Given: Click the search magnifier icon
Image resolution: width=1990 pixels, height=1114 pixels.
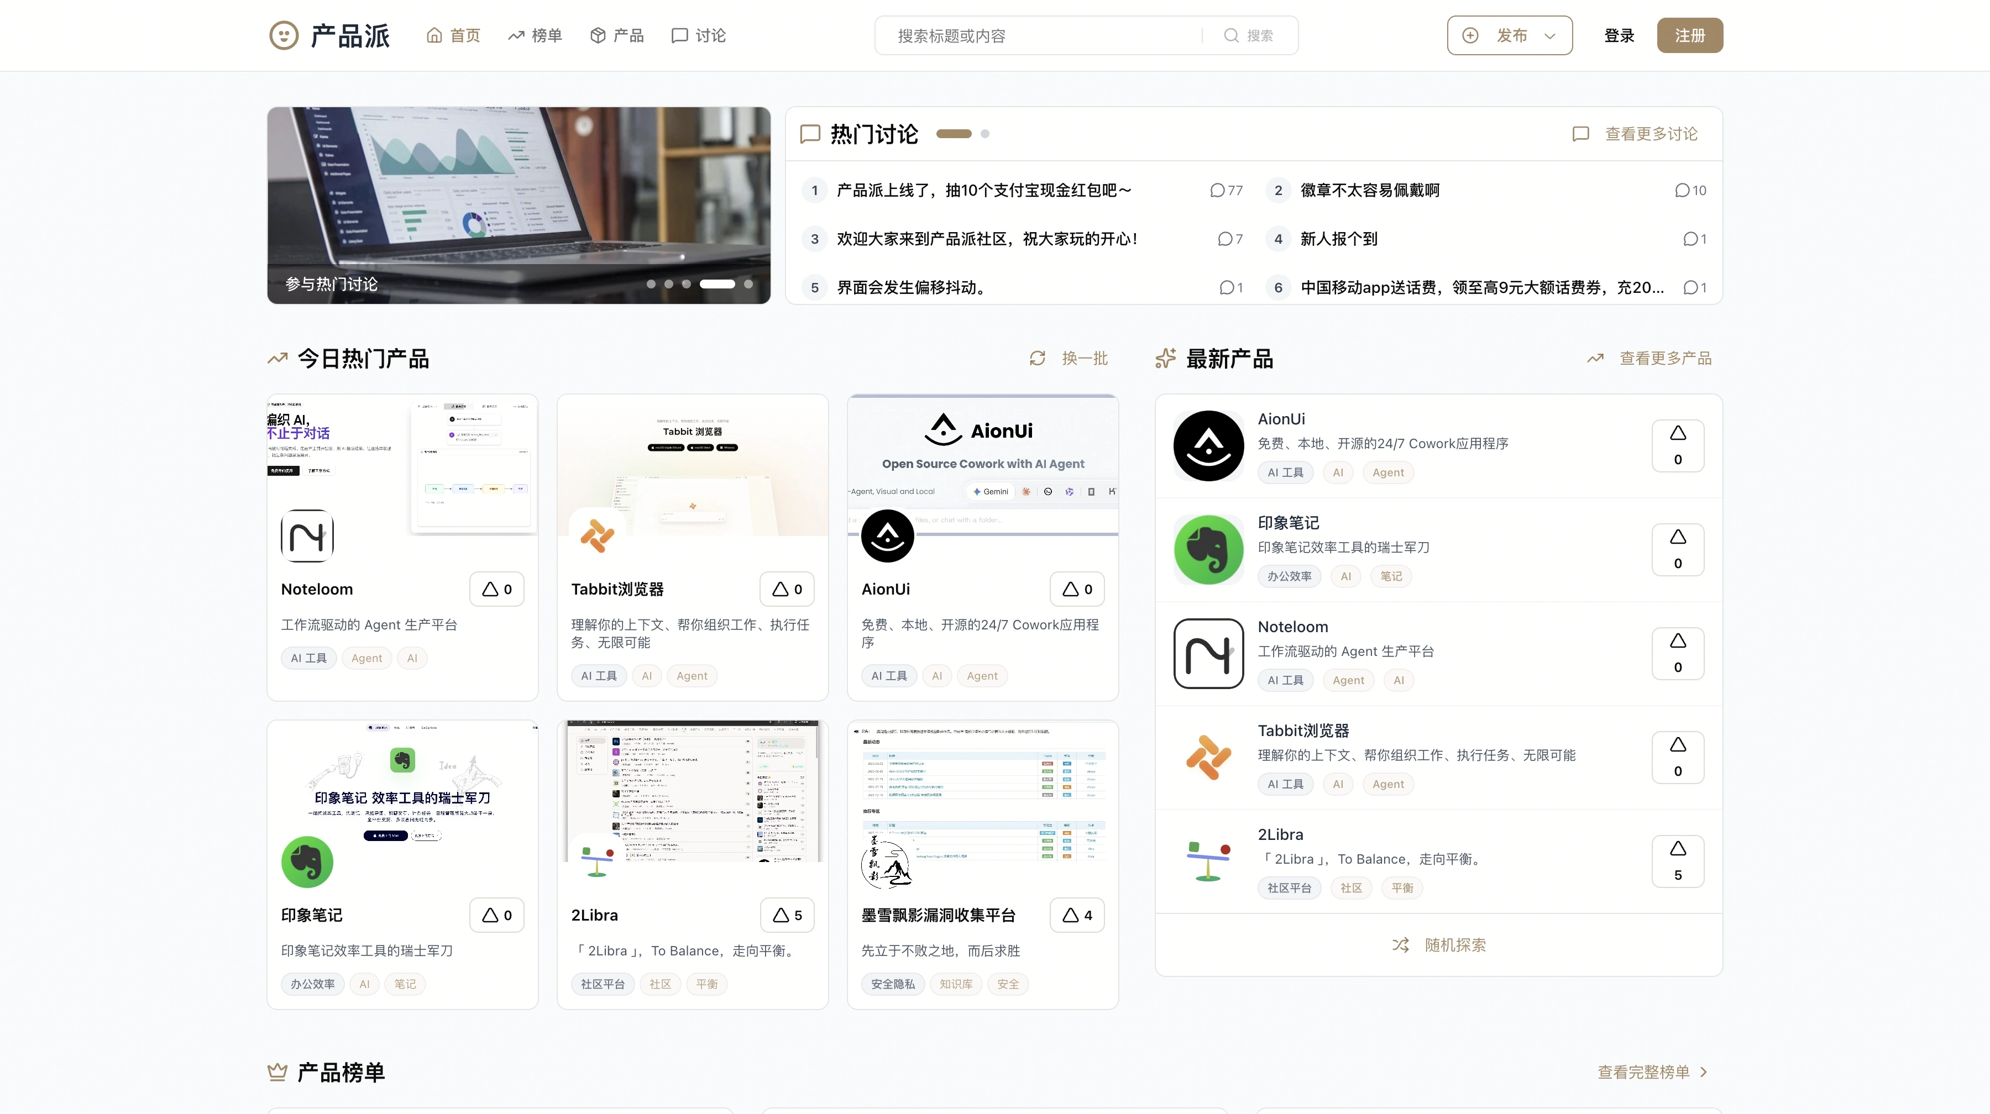Looking at the screenshot, I should [1232, 35].
